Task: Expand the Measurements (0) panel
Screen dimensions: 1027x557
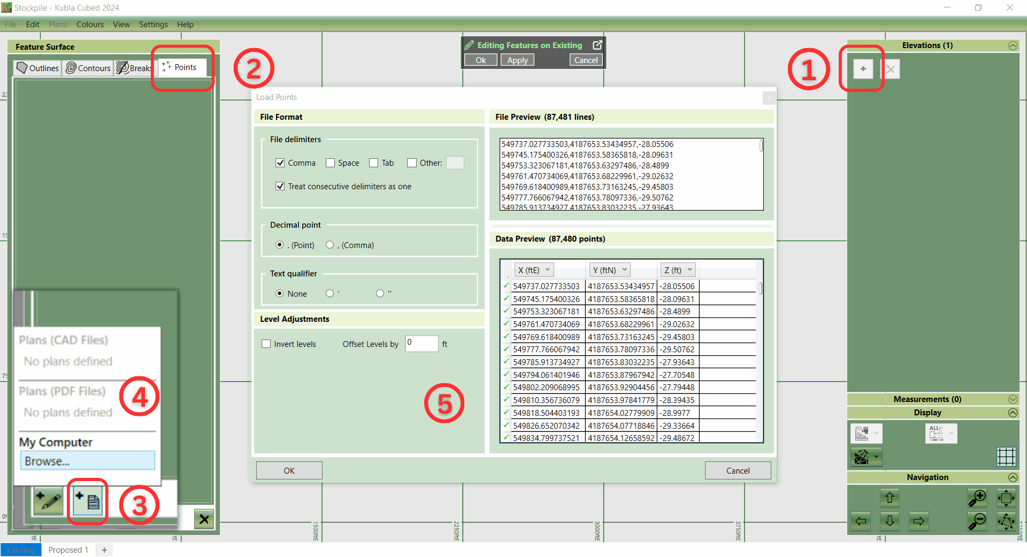Action: pos(1012,399)
